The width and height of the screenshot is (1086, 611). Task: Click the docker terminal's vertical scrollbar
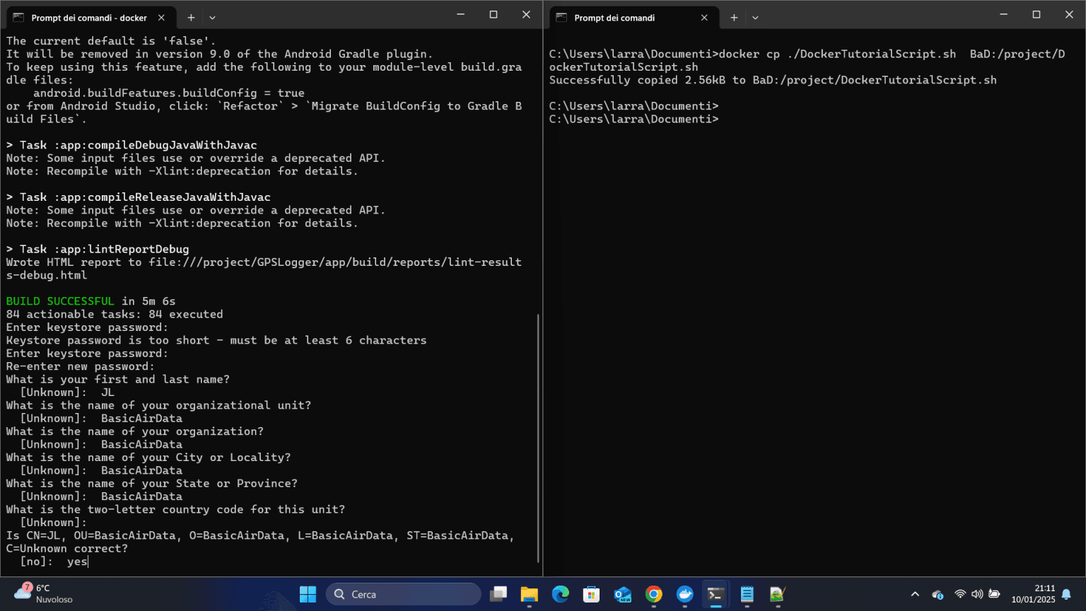click(538, 438)
